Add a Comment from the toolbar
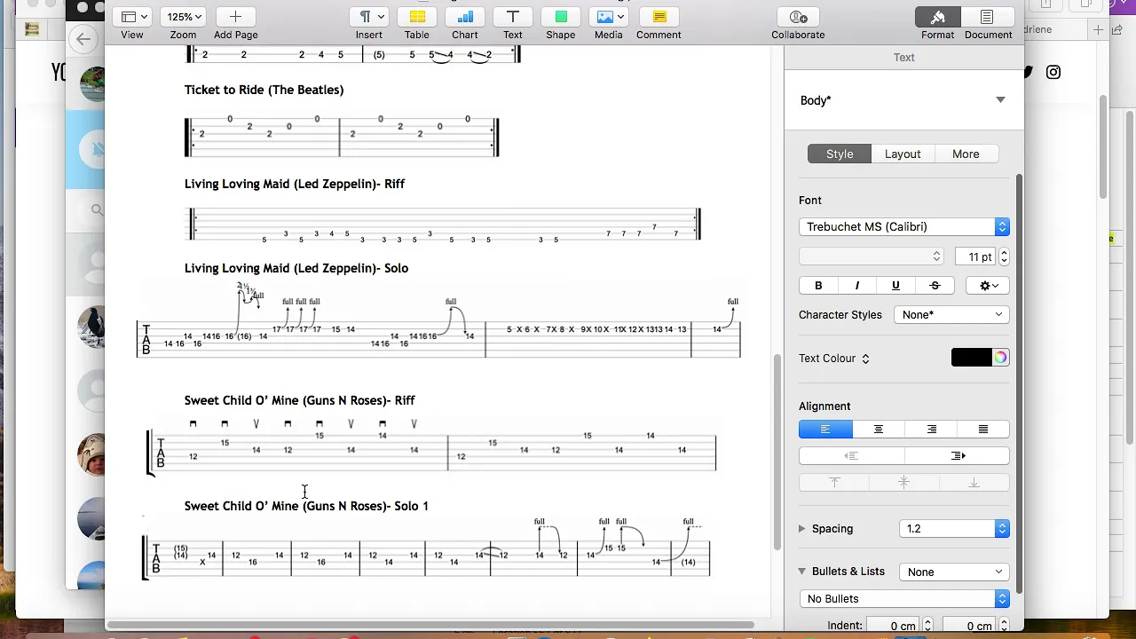The height and width of the screenshot is (639, 1136). coord(659,17)
